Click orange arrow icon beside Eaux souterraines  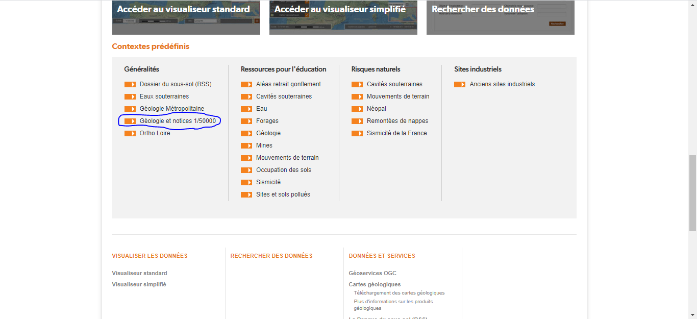(x=130, y=96)
